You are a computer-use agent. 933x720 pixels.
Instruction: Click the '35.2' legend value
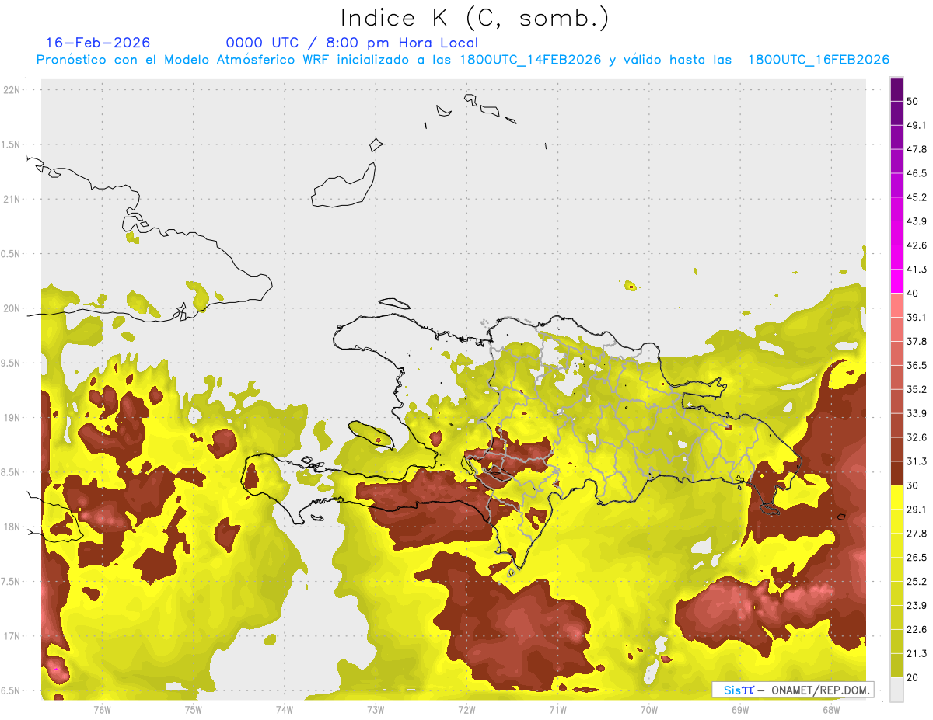917,389
